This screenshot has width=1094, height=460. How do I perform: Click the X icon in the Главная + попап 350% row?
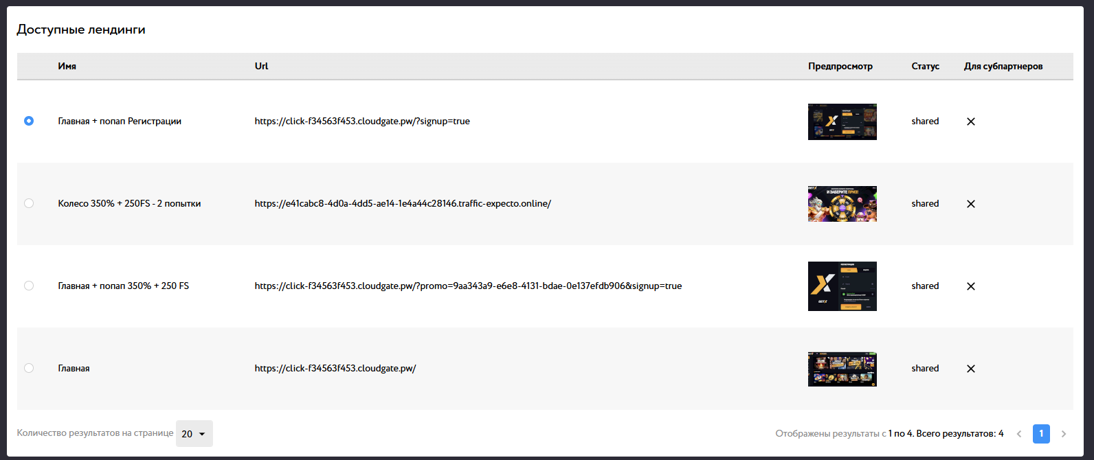pos(970,286)
